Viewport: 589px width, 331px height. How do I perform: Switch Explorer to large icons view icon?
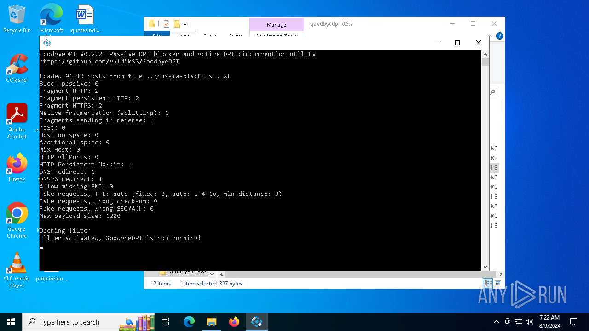click(x=497, y=283)
